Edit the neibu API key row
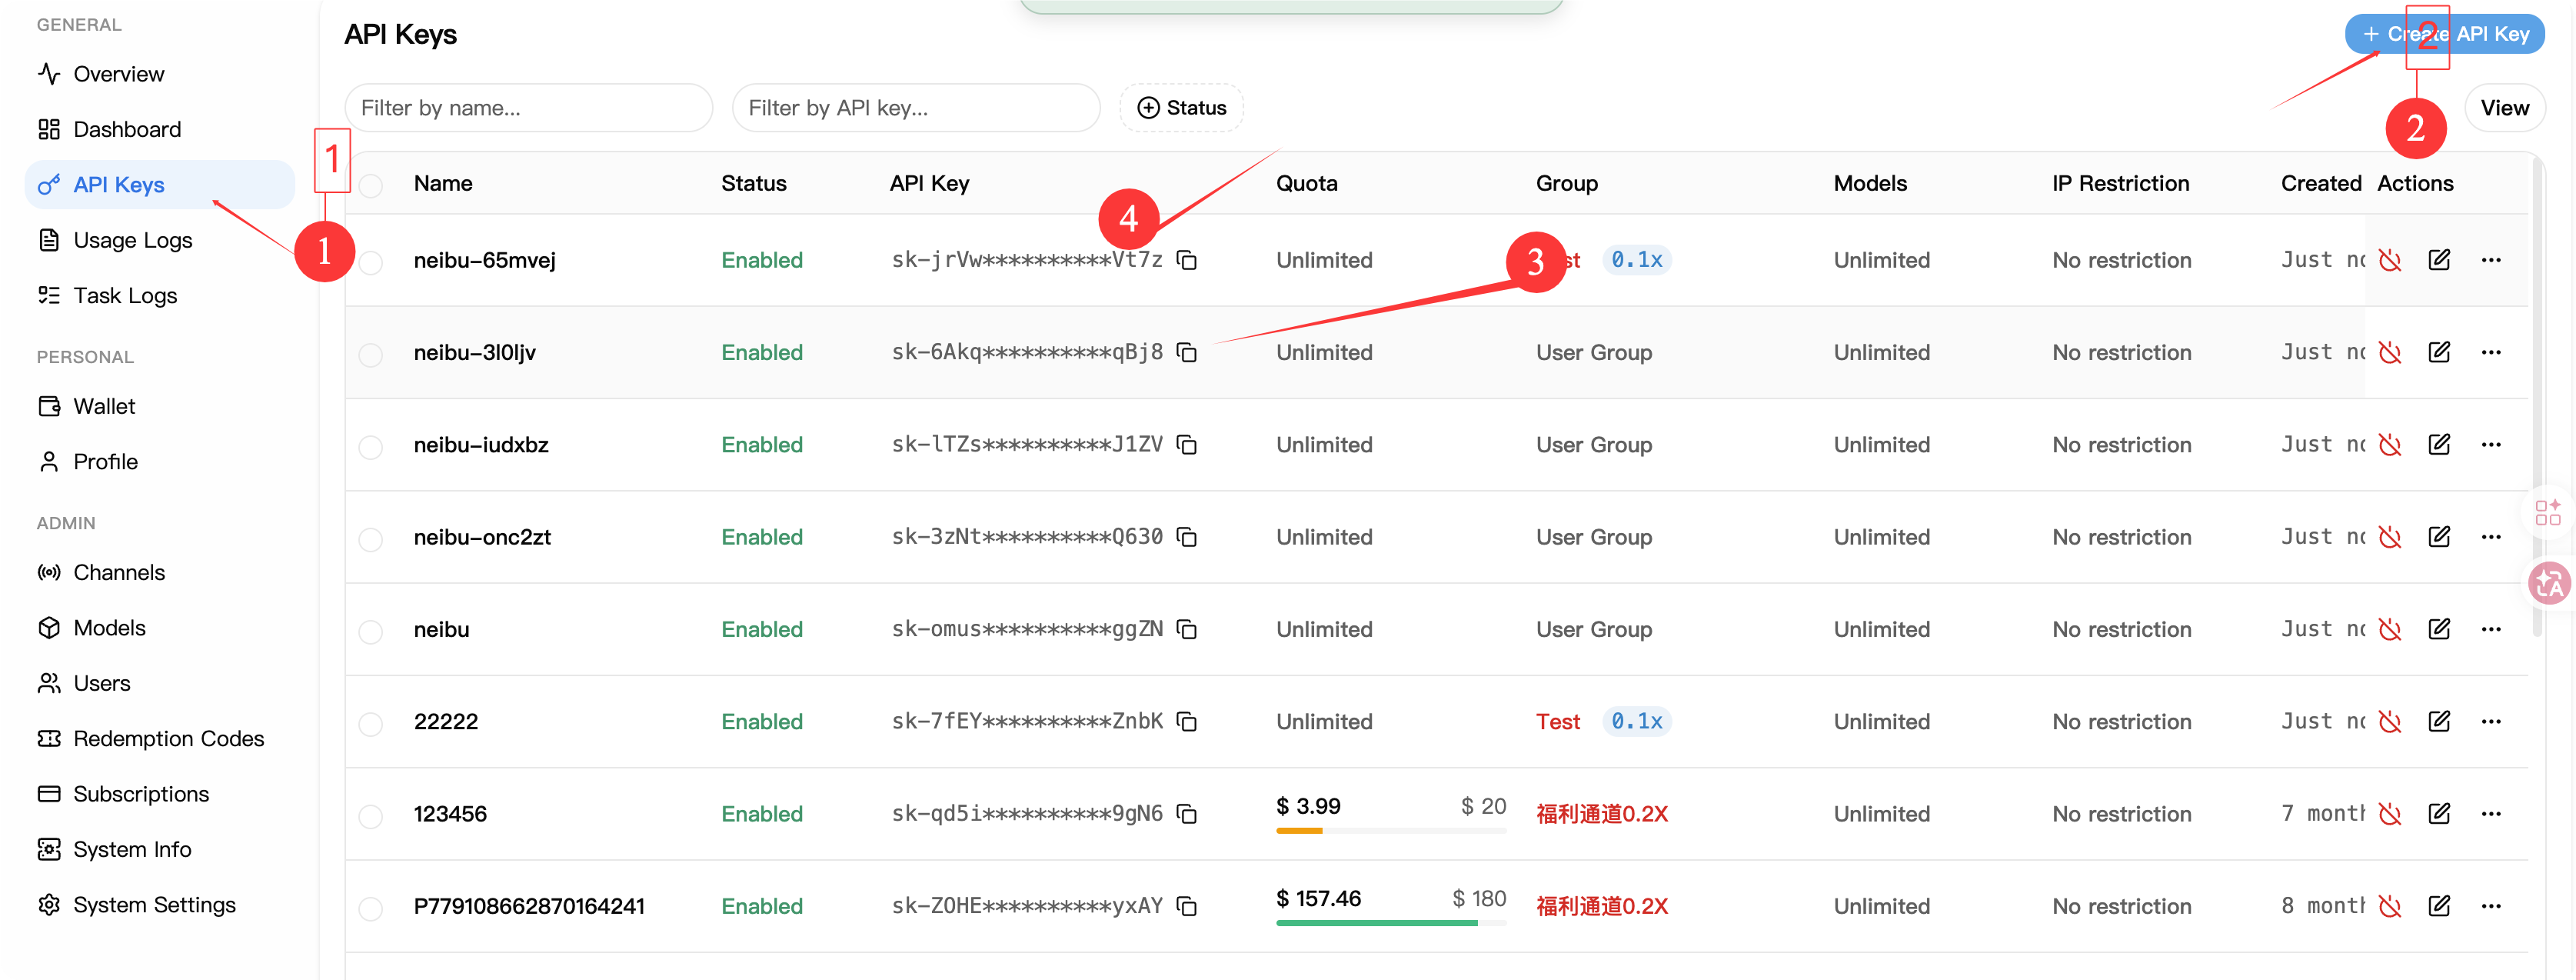2576x980 pixels. [2439, 629]
